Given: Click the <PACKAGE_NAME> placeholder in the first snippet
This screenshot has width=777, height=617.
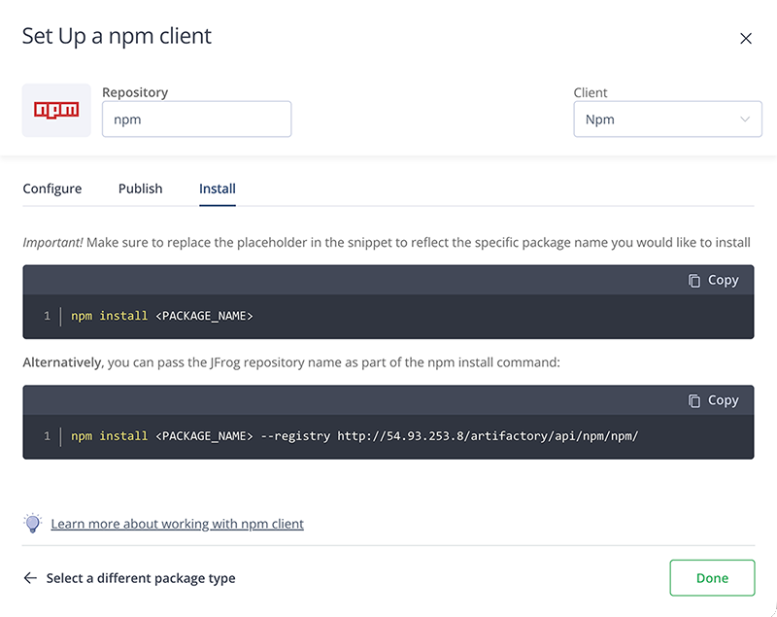Looking at the screenshot, I should (204, 317).
